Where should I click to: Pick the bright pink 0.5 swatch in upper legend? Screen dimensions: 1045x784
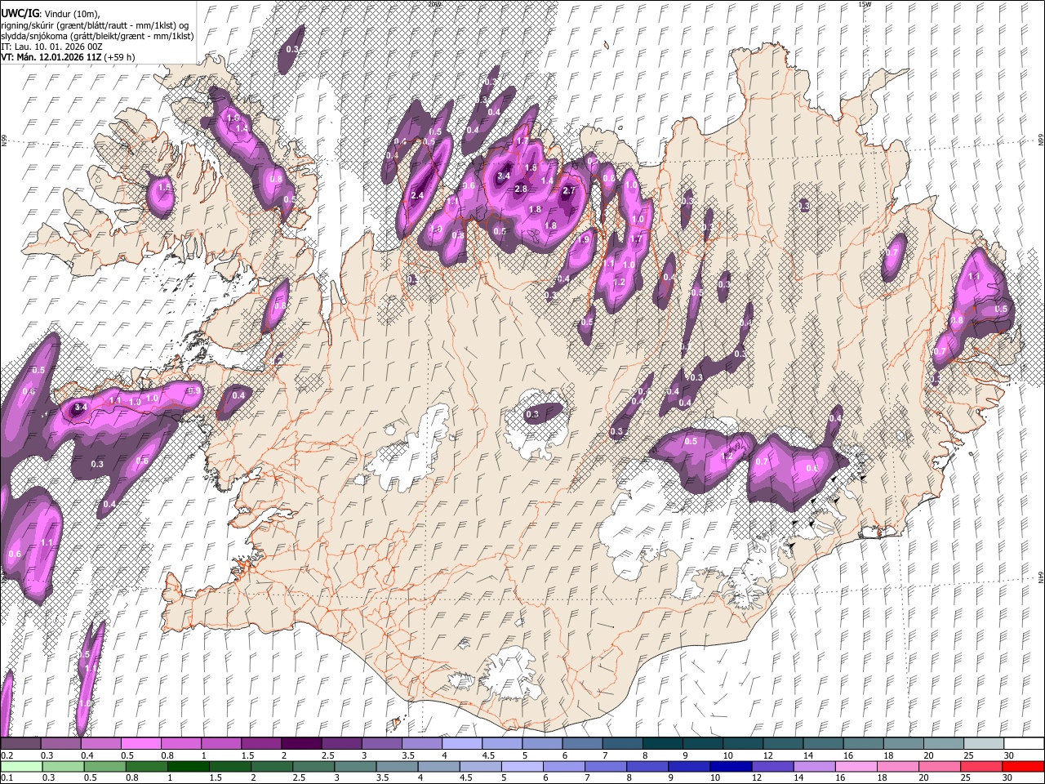click(140, 743)
